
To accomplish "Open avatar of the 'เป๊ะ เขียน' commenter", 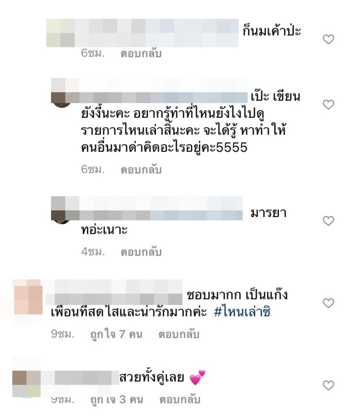I will [62, 98].
